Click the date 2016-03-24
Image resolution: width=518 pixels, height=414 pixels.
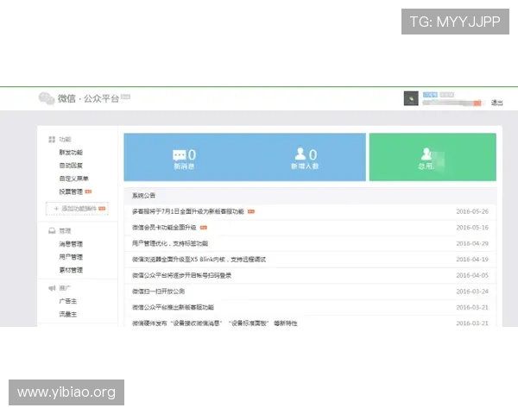coord(472,292)
